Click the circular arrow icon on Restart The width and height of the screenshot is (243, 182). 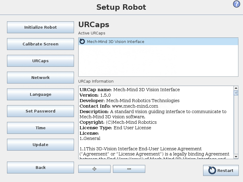pos(212,170)
